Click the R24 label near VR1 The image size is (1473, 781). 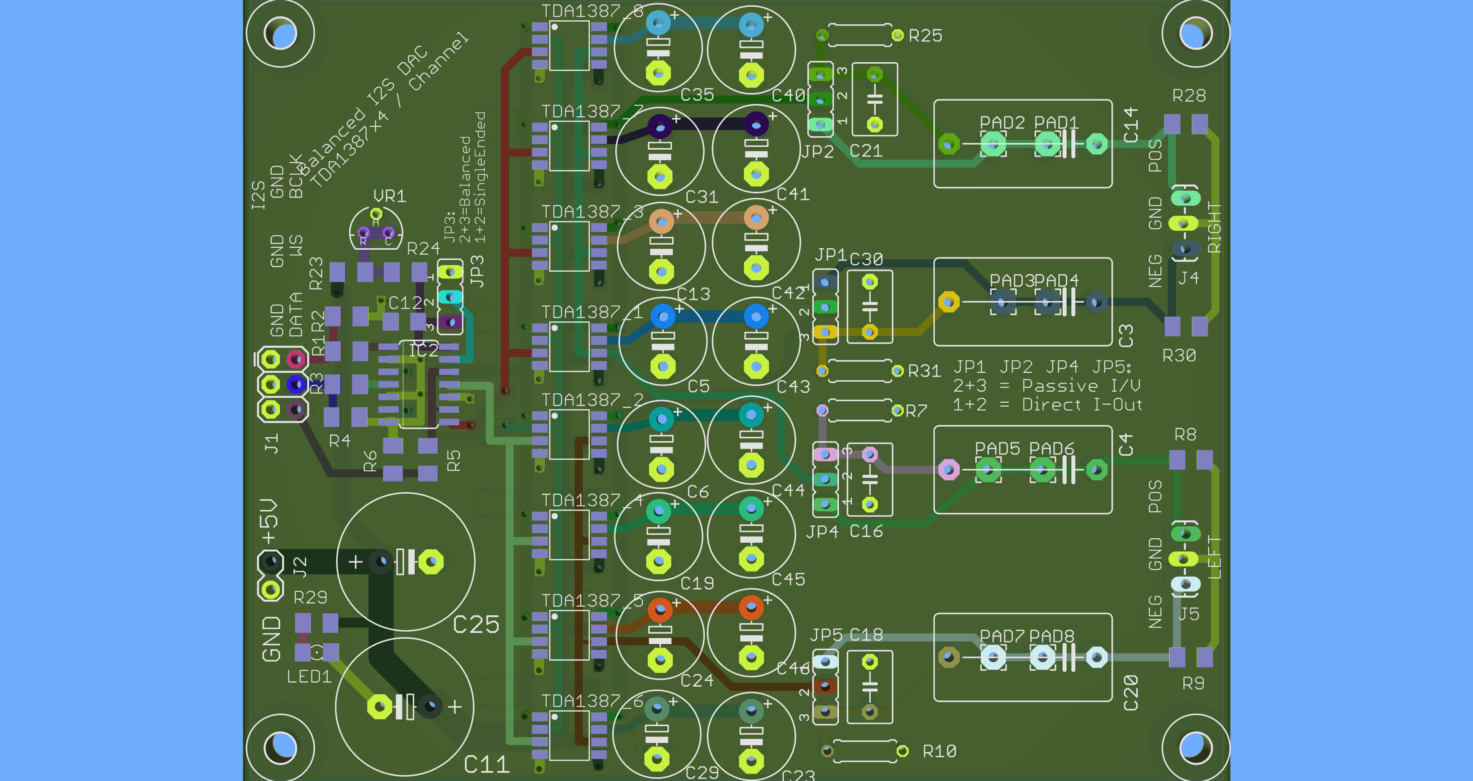point(423,249)
